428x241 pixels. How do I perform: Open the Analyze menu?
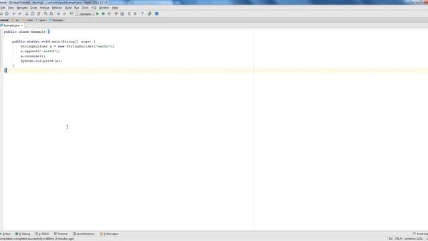coord(45,7)
